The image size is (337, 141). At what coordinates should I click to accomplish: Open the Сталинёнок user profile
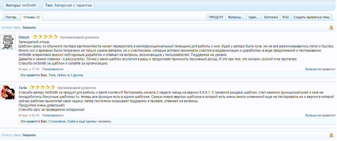click(57, 121)
